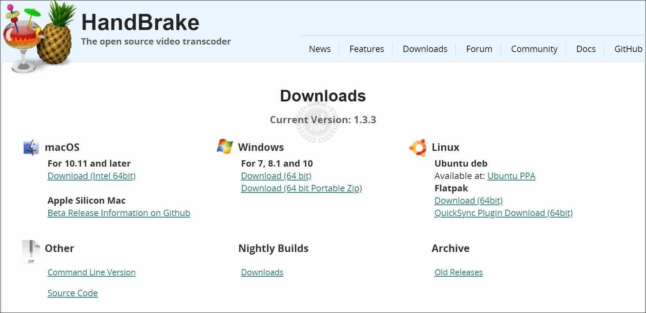
Task: Click the 'Apple Silicon Mac' label
Action: click(x=87, y=201)
